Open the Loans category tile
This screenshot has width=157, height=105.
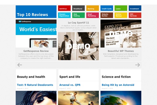pyautogui.click(x=121, y=8)
